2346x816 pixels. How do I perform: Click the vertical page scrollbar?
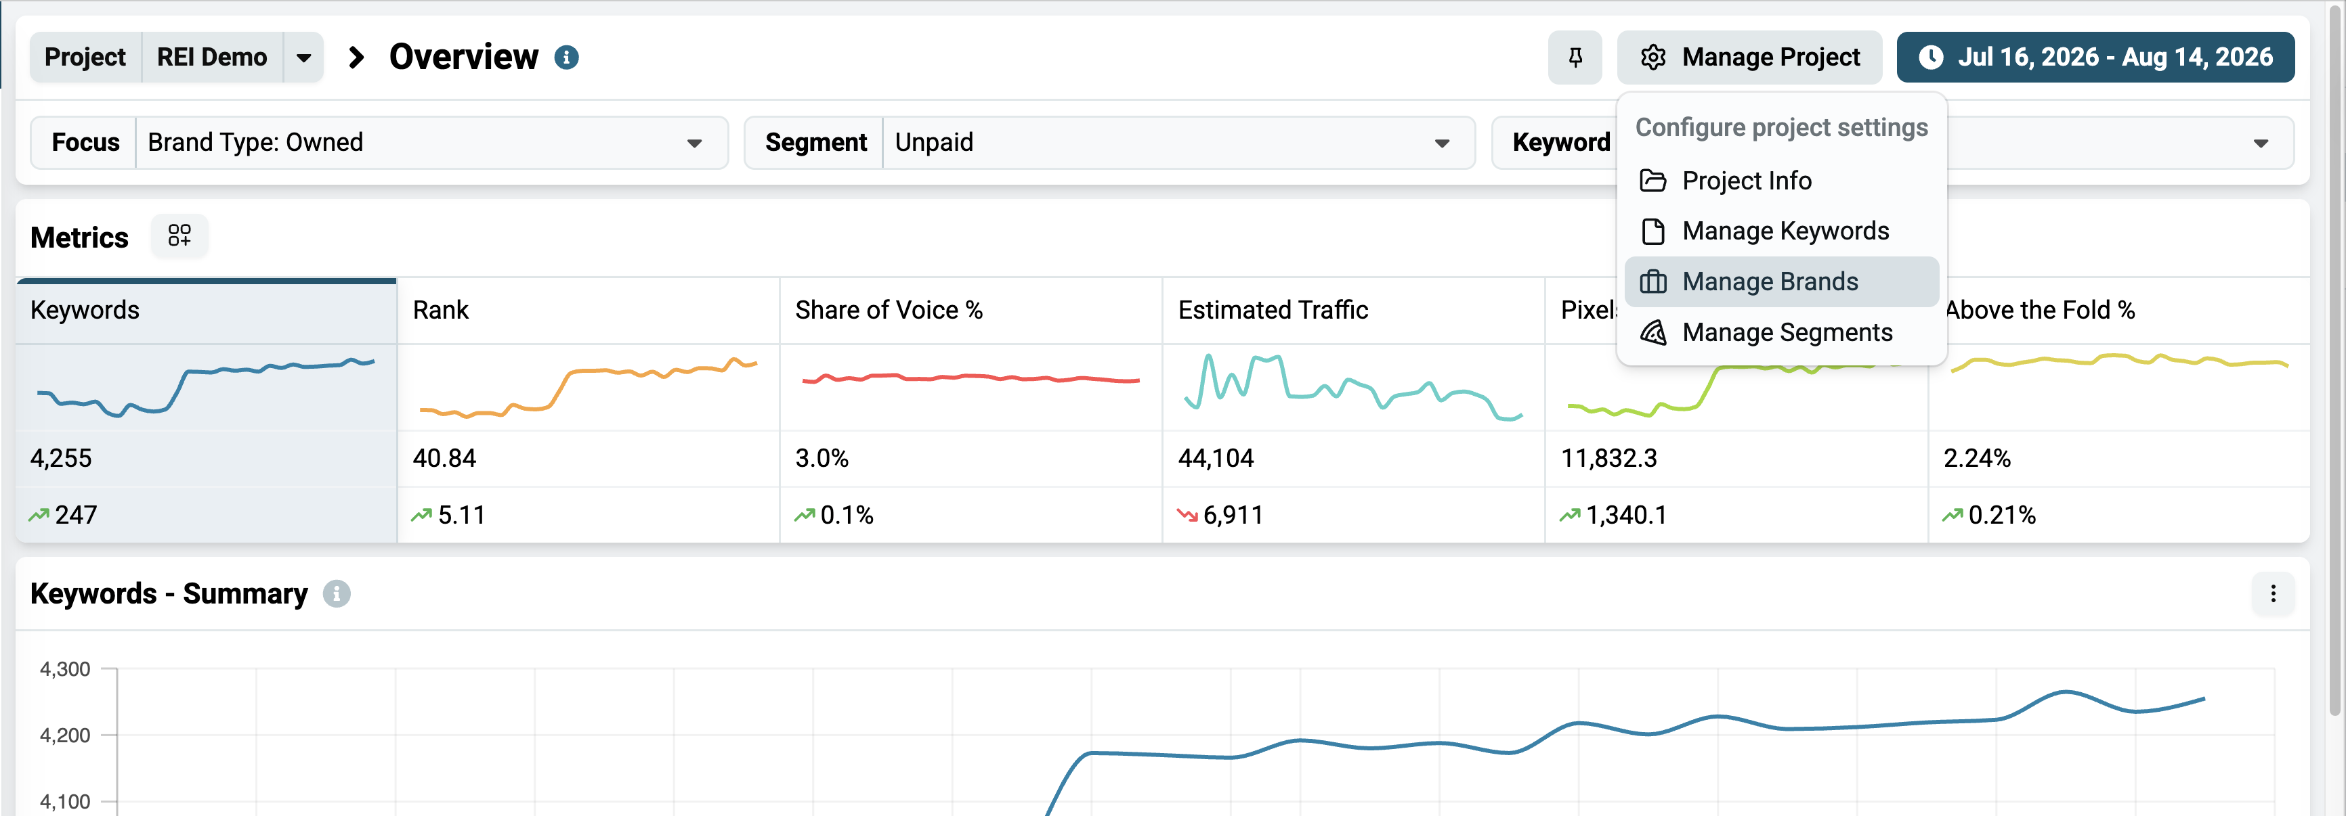pyautogui.click(x=2334, y=364)
